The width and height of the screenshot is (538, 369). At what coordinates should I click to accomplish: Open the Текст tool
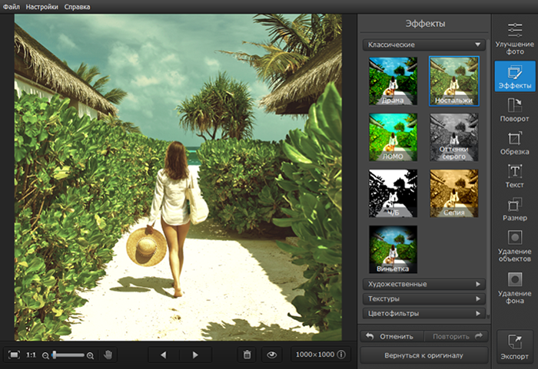514,176
